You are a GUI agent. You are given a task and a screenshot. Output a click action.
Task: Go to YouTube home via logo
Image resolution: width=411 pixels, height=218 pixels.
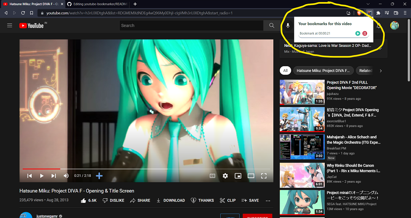coord(31,26)
